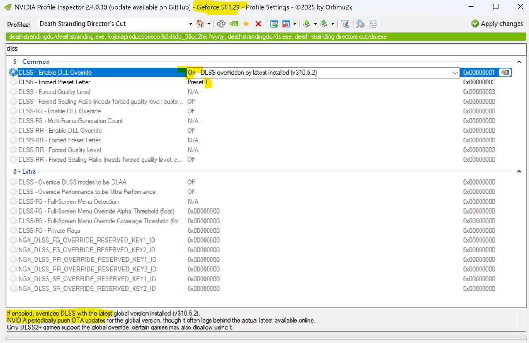Maximize the NVIDIA Profile Inspector window
Screen dimensions: 529x343
(495, 7)
